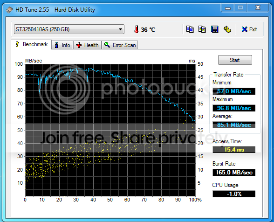The width and height of the screenshot is (274, 222).
Task: Save screenshot using the floppy disk icon
Action: [x=214, y=29]
